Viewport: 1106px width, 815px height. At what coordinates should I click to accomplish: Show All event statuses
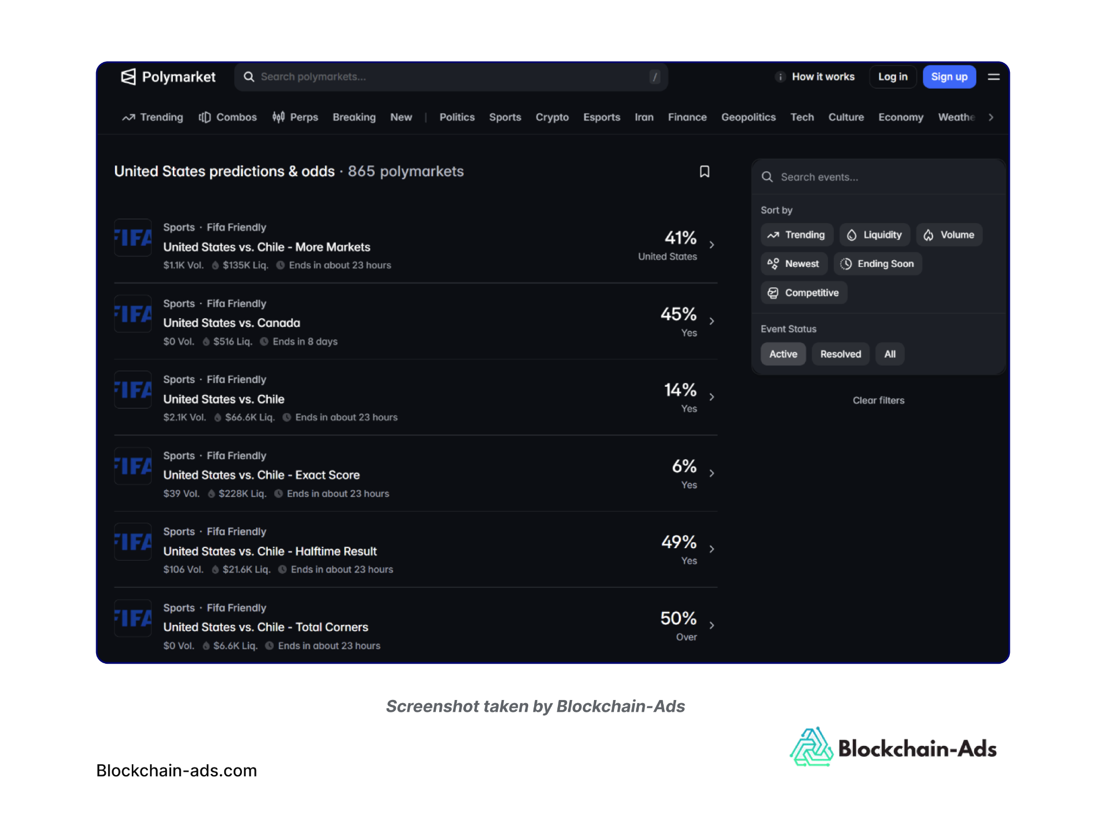pyautogui.click(x=889, y=354)
